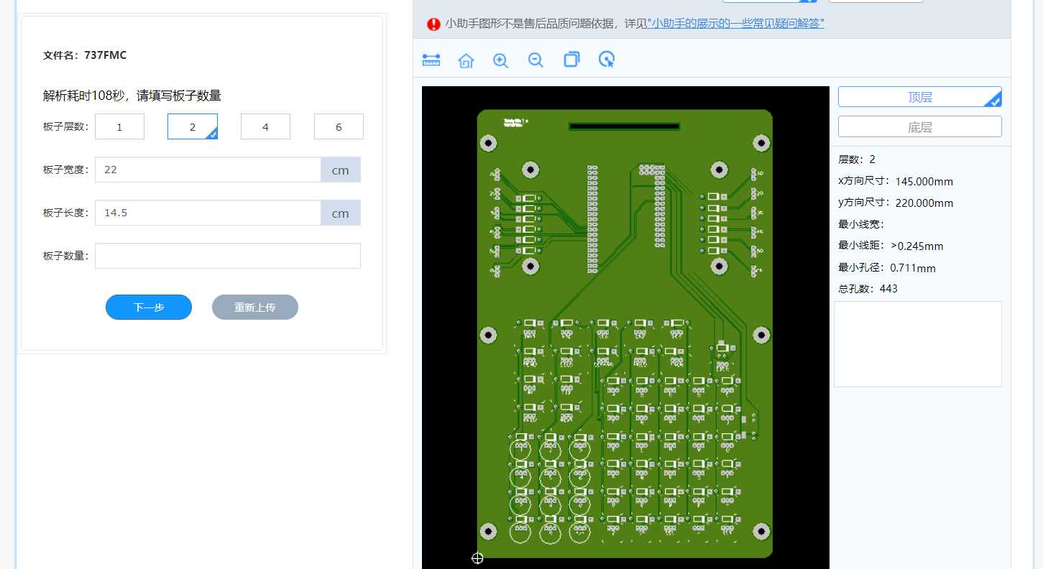Select the rotate view tool

[606, 60]
